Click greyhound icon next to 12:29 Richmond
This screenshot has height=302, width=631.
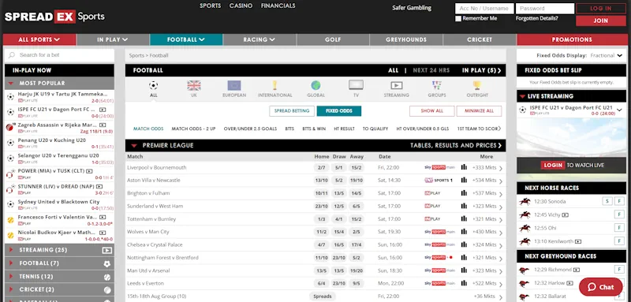[x=524, y=270]
